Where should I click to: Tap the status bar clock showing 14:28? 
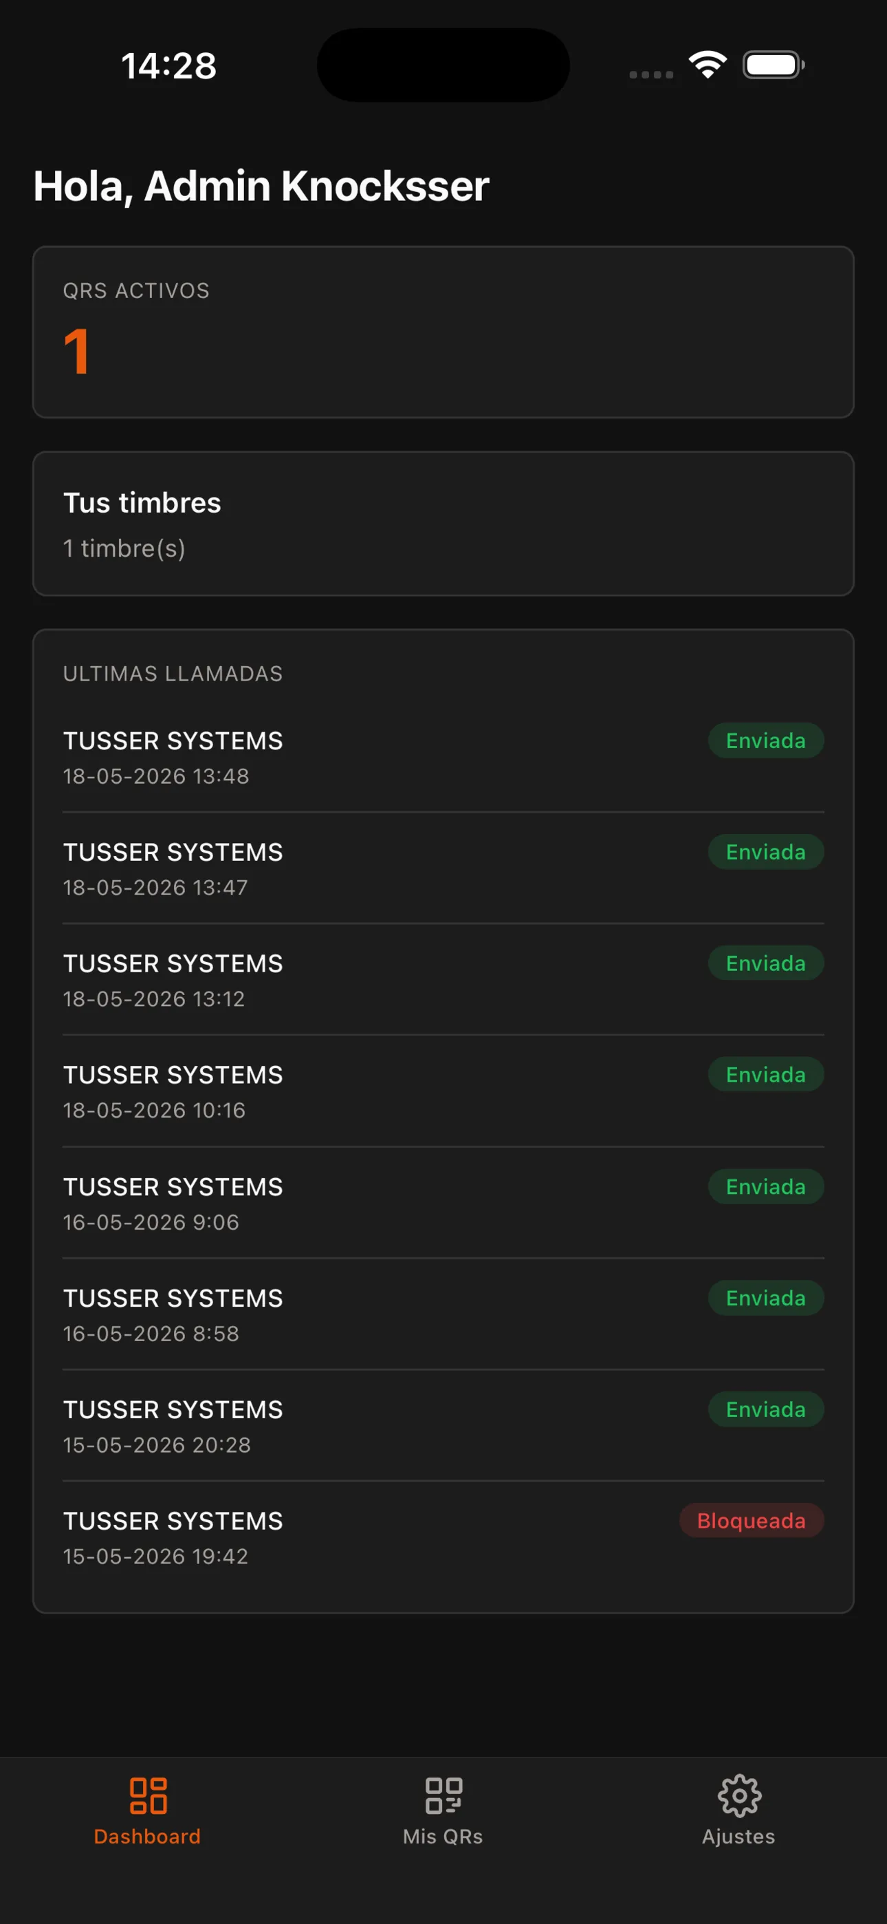[168, 66]
